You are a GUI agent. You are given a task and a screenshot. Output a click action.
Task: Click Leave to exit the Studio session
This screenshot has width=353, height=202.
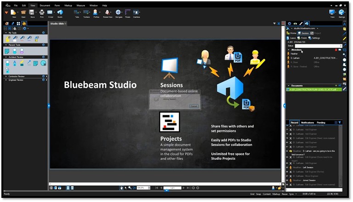(x=292, y=38)
